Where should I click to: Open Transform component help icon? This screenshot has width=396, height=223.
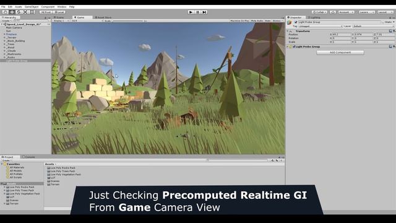point(390,31)
